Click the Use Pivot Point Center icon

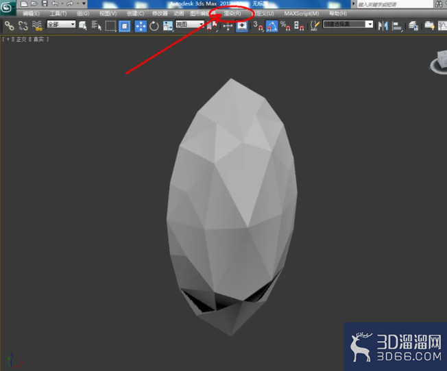click(x=212, y=26)
